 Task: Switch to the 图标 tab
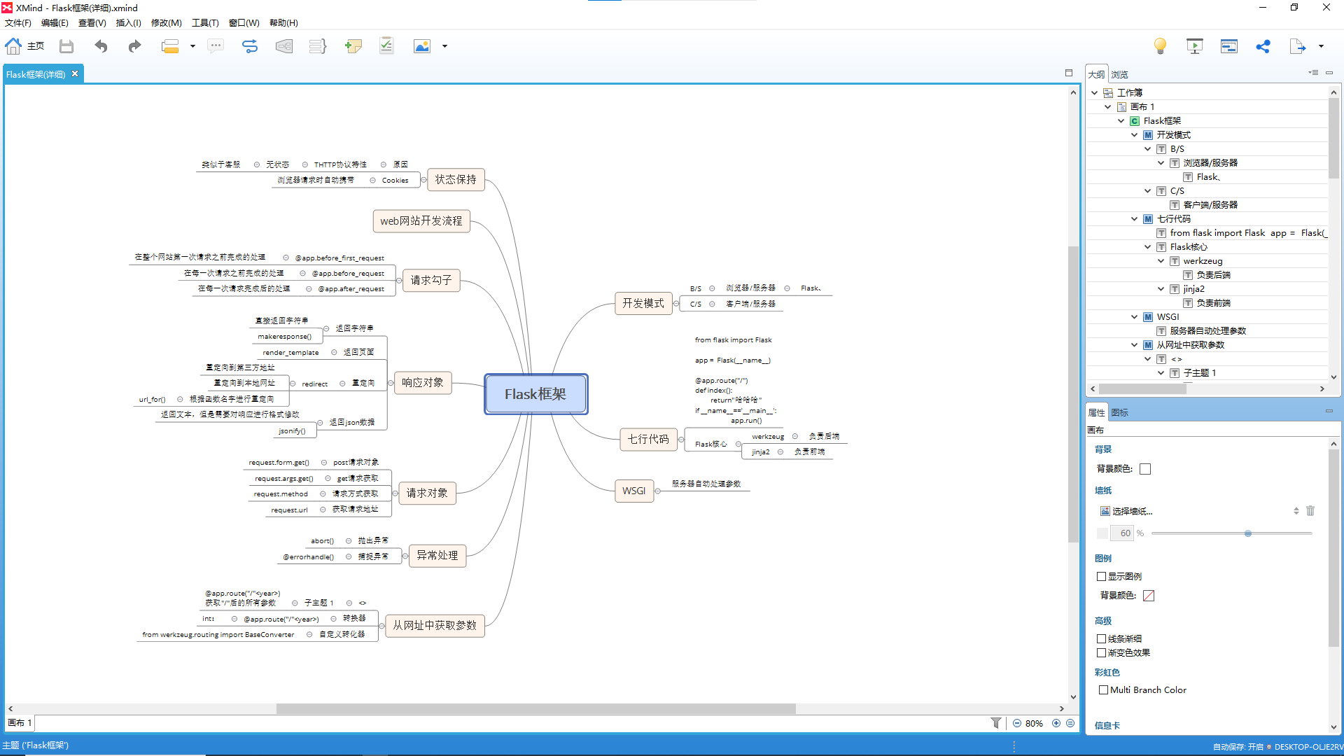(1119, 412)
